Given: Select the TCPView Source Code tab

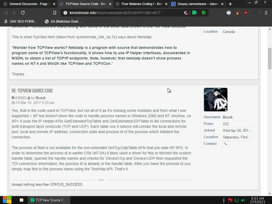Looking at the screenshot, I should (86, 4).
